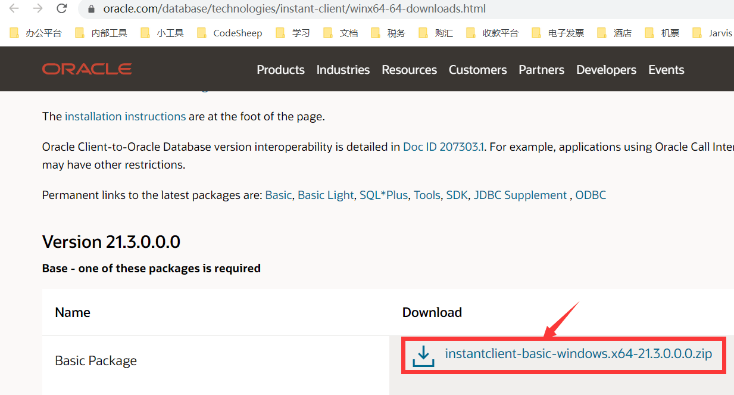Screen dimensions: 734x395
Task: Click the Basic Light permanent link
Action: click(x=326, y=195)
